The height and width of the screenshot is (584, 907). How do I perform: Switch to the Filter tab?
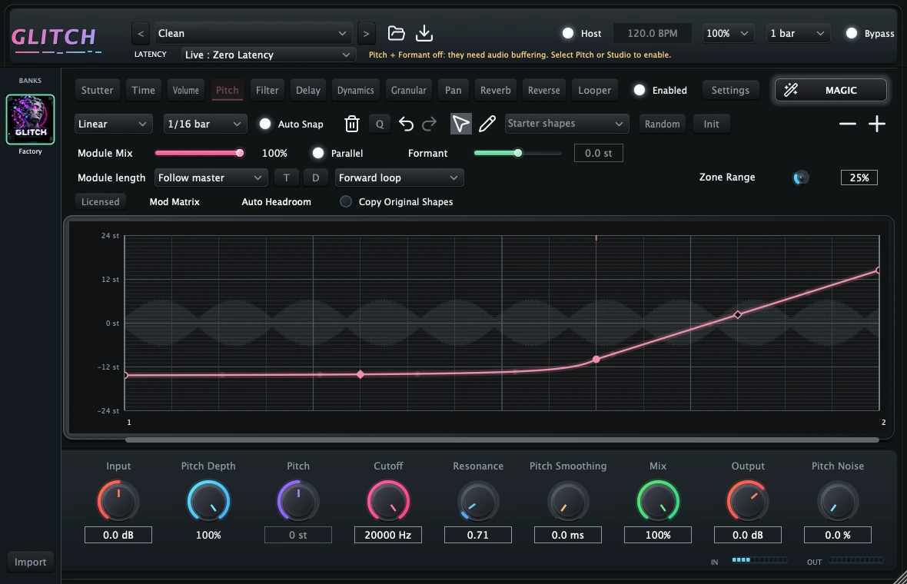(x=267, y=90)
